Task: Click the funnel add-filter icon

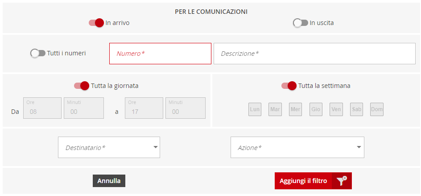Action: tap(342, 181)
